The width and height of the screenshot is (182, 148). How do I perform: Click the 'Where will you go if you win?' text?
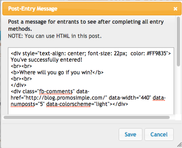[x=56, y=72]
